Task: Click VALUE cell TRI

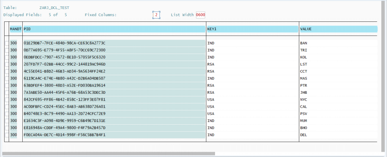Action: coord(338,50)
